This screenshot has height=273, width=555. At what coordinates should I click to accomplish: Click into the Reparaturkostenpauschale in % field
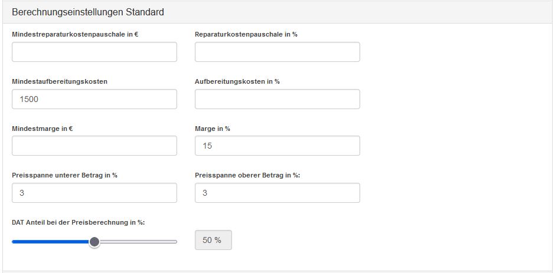pyautogui.click(x=277, y=52)
